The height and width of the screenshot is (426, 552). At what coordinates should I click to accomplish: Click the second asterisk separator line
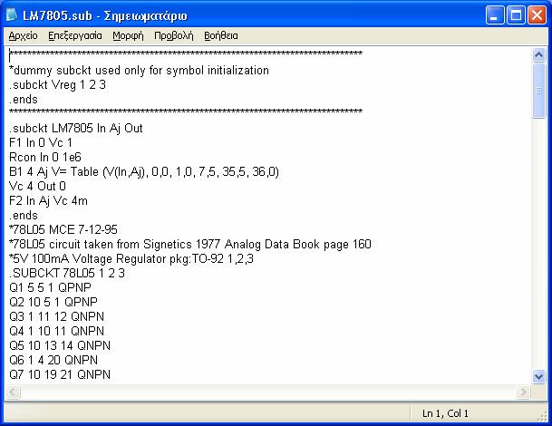pos(186,111)
